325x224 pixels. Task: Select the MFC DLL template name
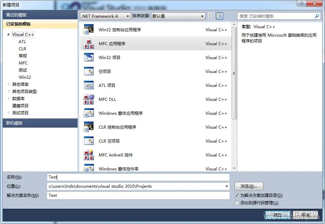(107, 99)
